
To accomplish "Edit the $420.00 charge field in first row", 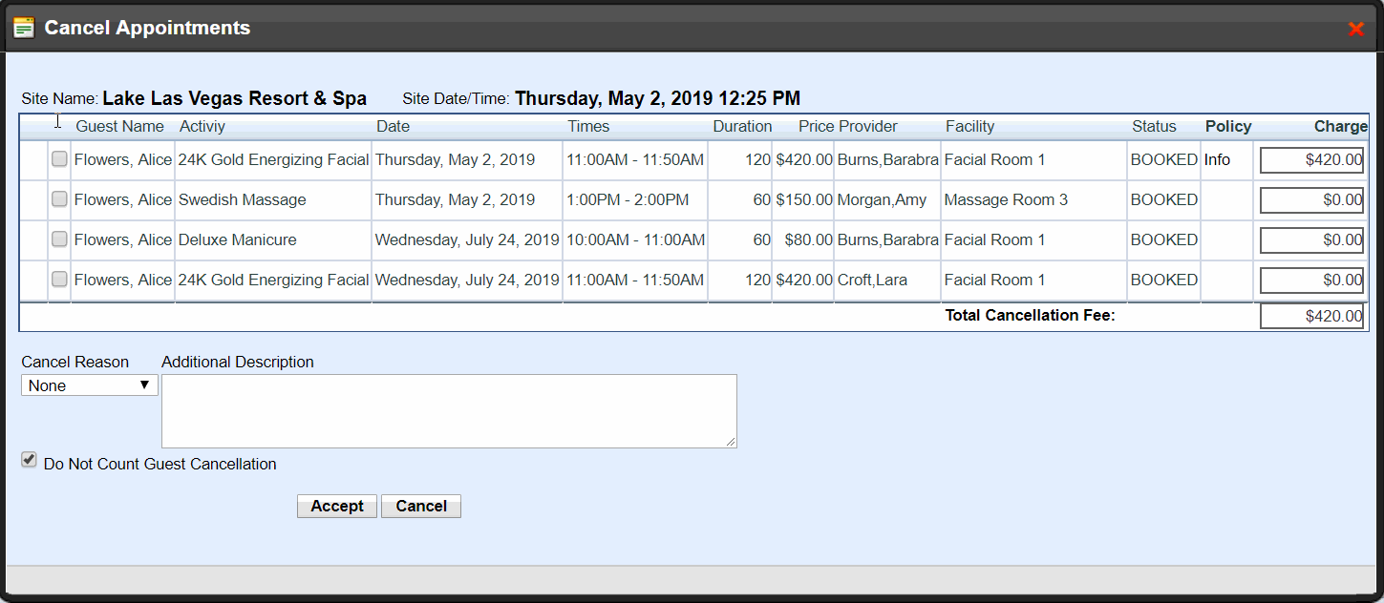I will pyautogui.click(x=1311, y=160).
